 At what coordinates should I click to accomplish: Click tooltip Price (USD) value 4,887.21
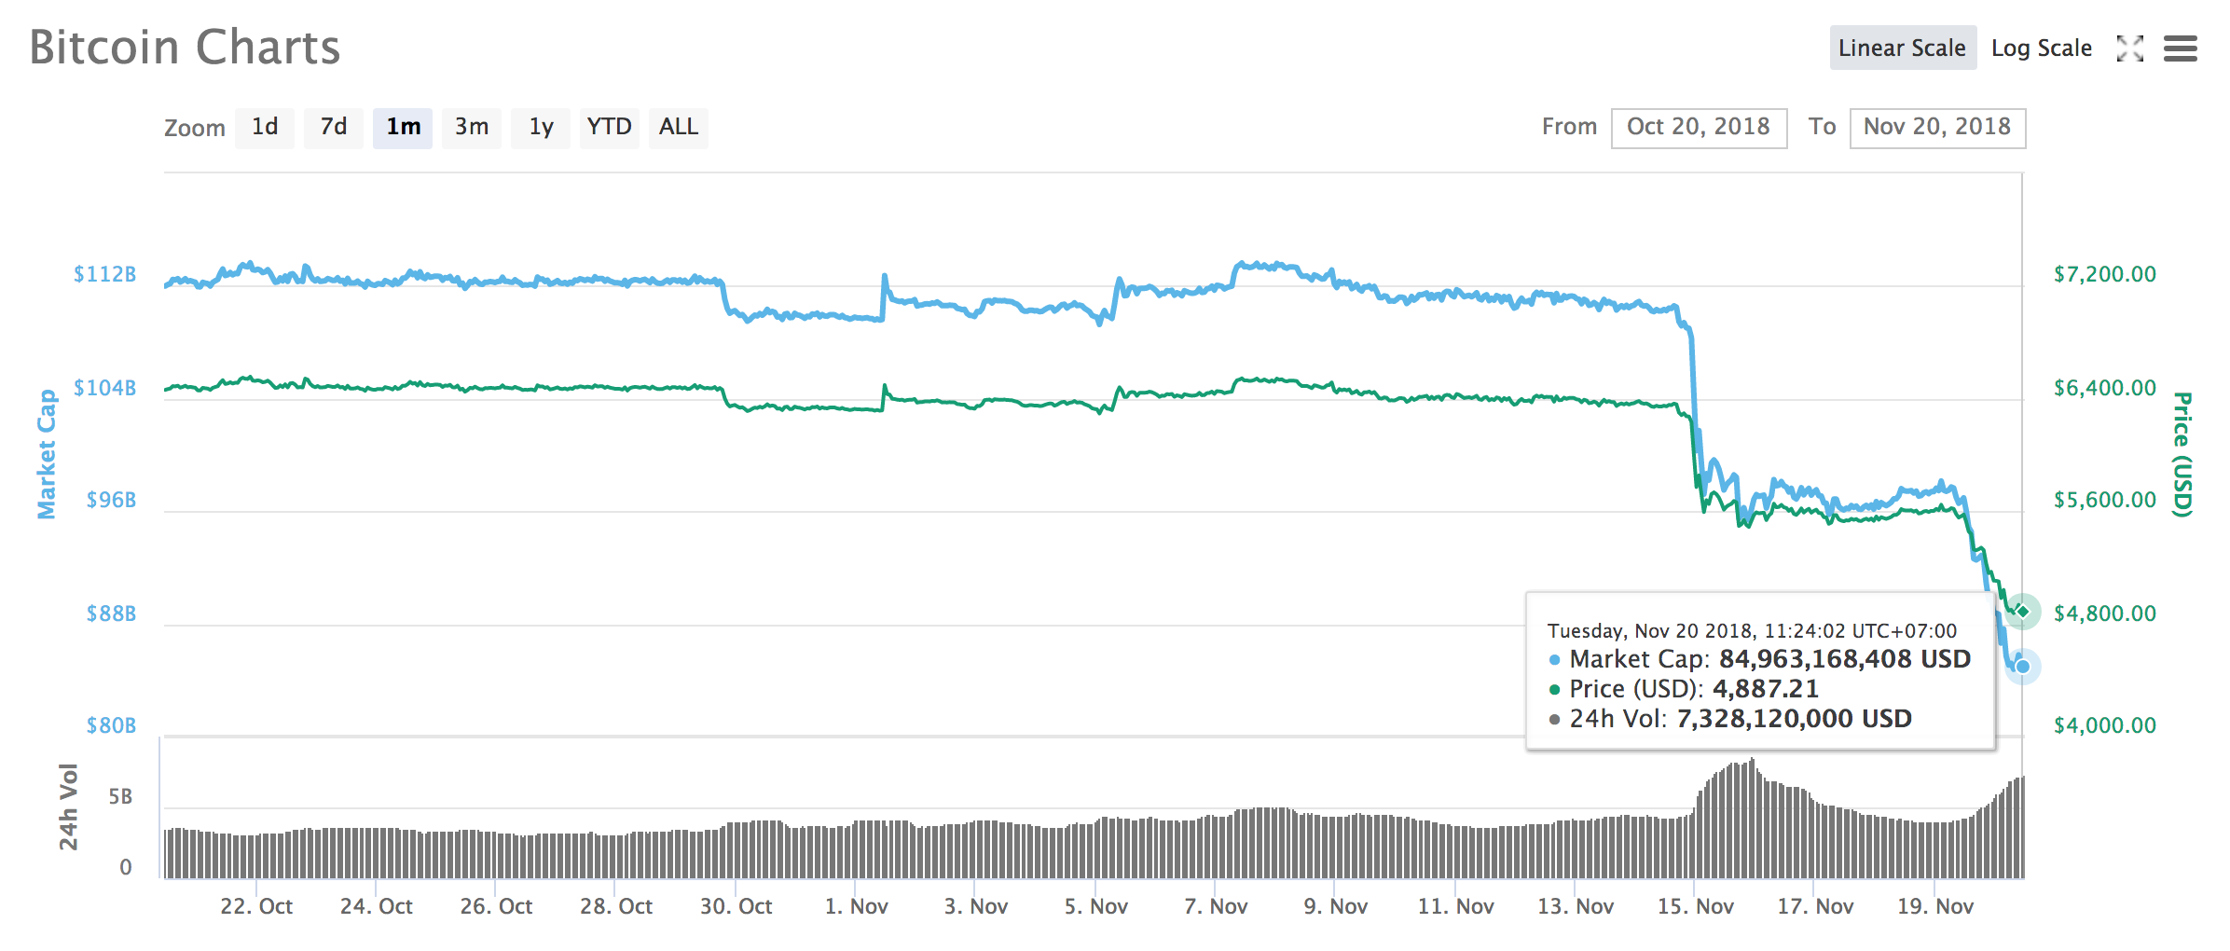pos(1766,689)
